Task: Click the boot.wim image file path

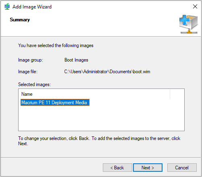Action: pyautogui.click(x=107, y=72)
